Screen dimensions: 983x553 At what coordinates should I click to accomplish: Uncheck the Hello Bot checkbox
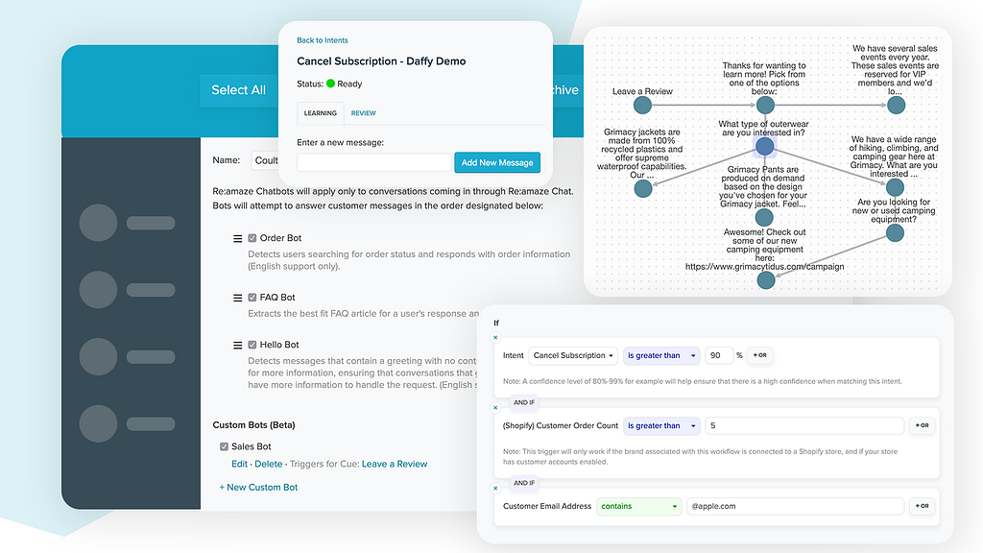tap(252, 345)
